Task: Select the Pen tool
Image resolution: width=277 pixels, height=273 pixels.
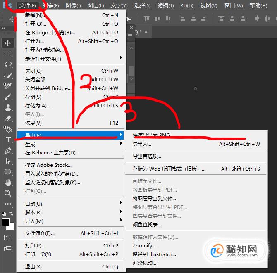Action: click(7, 150)
